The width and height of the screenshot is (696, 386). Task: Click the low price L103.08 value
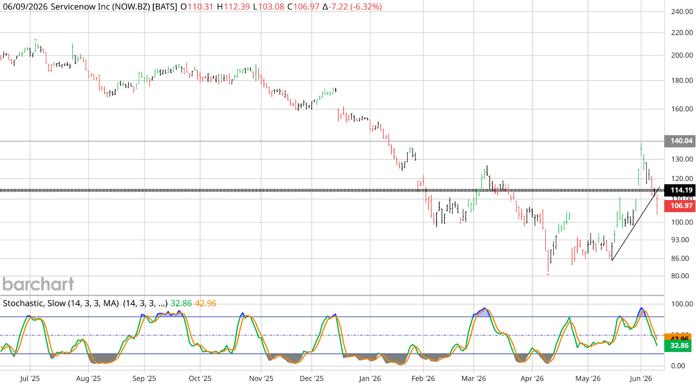pyautogui.click(x=268, y=7)
